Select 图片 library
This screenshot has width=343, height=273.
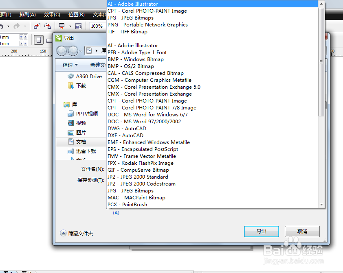pos(77,133)
